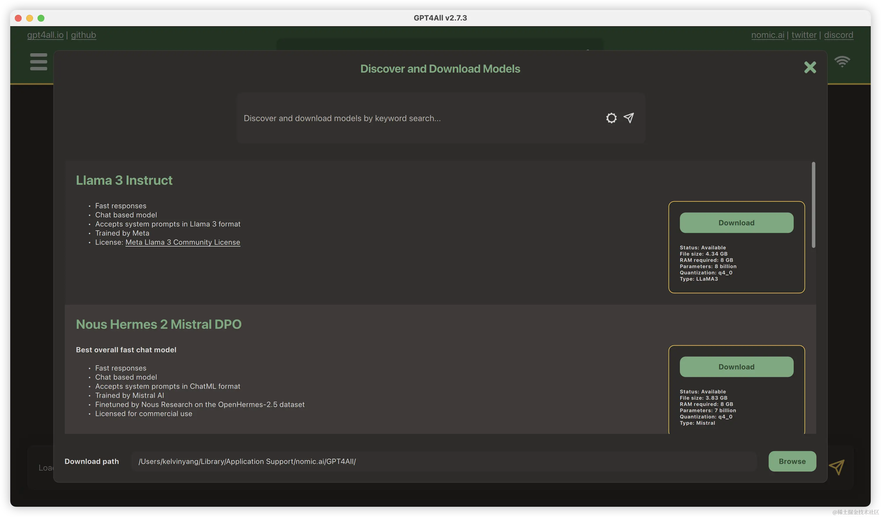Click 'Type: LLaMA3' text

tap(699, 279)
